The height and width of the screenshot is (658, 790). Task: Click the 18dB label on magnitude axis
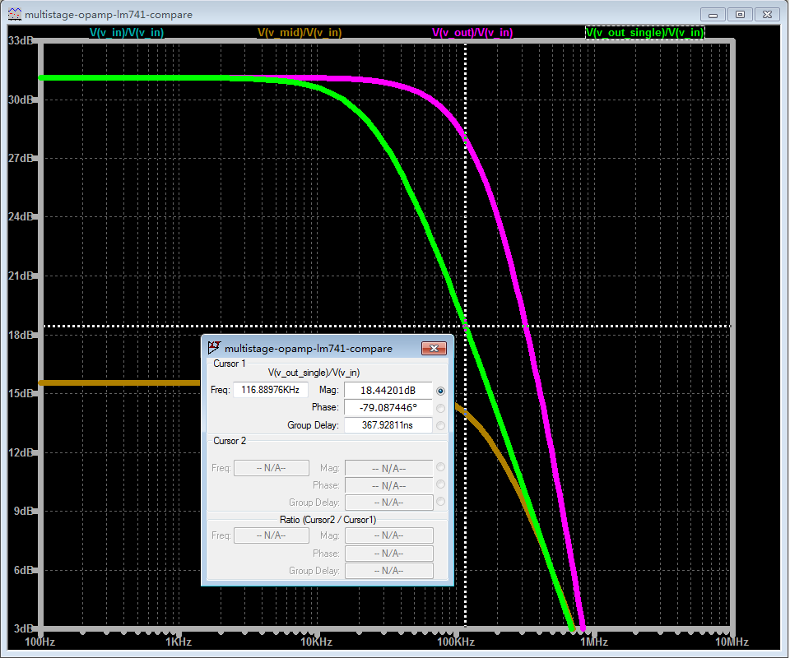(21, 335)
